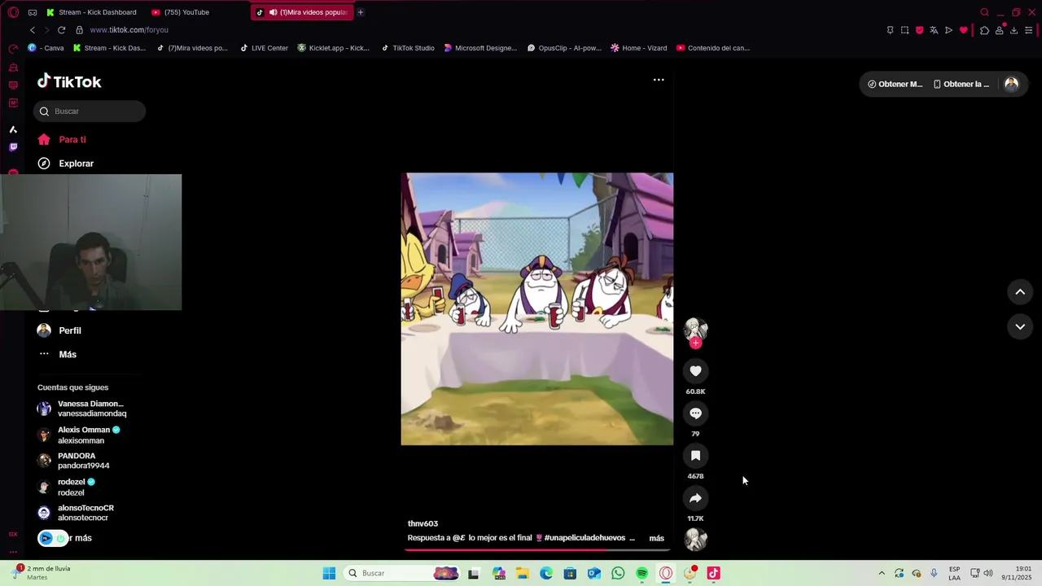Expand the Más sidebar menu
Image resolution: width=1042 pixels, height=586 pixels.
coord(57,354)
